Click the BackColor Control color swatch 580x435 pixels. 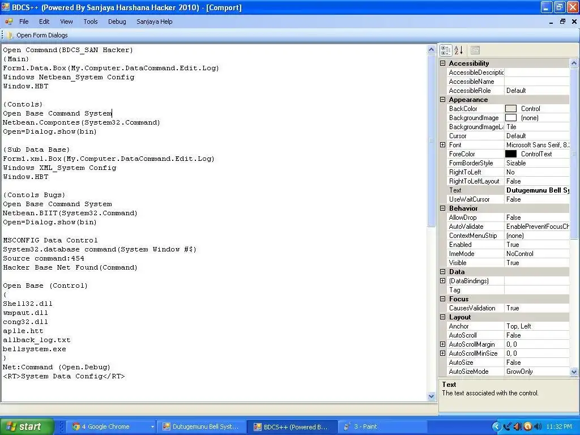tap(511, 109)
